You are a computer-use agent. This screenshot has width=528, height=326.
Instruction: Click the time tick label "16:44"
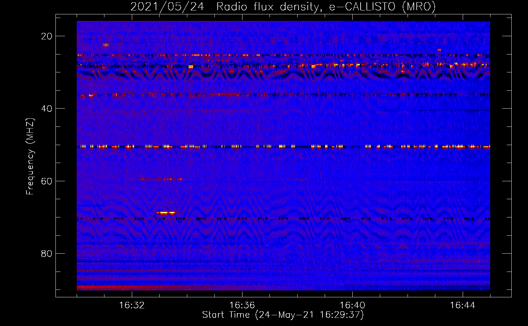pos(463,305)
